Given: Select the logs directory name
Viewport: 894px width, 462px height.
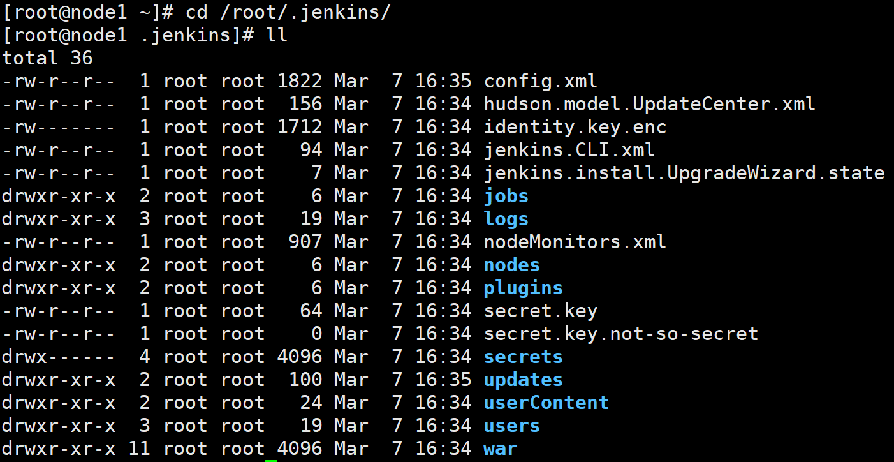Looking at the screenshot, I should click(x=506, y=219).
